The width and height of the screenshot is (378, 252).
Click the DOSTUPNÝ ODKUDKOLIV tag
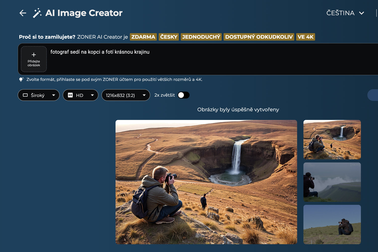coord(259,37)
